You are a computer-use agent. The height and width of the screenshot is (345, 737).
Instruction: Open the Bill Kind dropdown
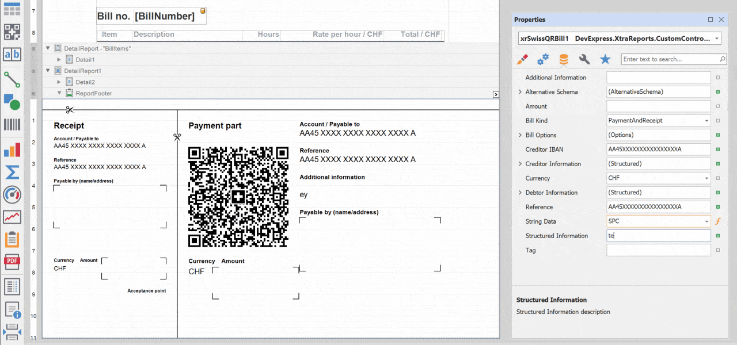tap(706, 121)
